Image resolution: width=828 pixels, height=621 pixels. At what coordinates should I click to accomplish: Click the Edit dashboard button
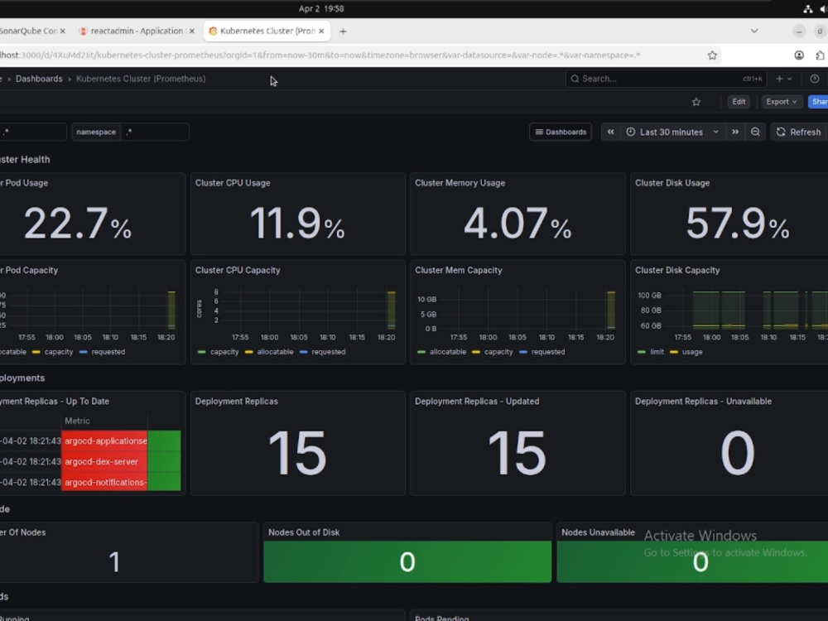pos(739,102)
